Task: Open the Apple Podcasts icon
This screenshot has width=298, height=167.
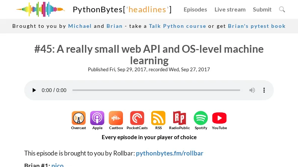Action: click(x=97, y=118)
